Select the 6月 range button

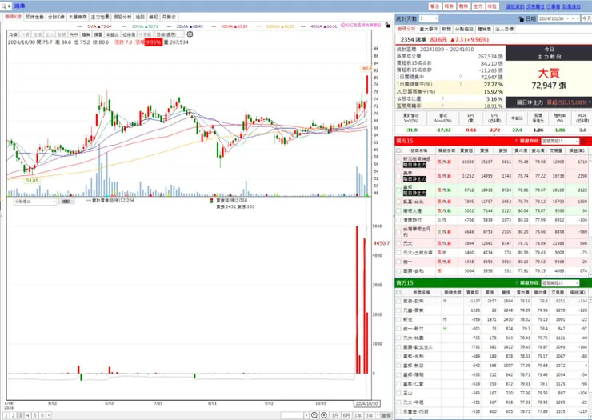346,415
